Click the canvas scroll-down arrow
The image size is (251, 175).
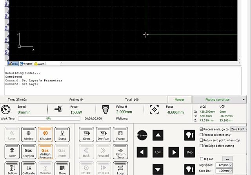(x=239, y=59)
